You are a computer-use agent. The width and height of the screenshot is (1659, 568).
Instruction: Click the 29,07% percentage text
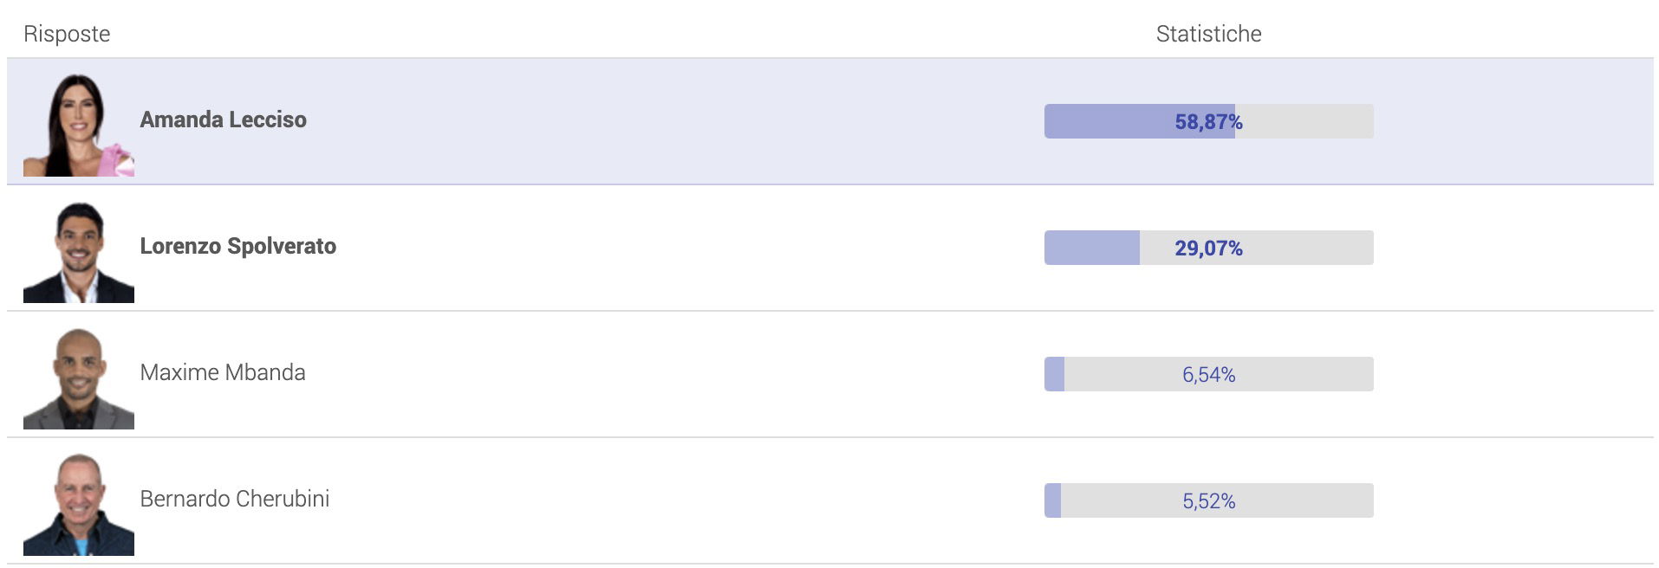(1209, 248)
